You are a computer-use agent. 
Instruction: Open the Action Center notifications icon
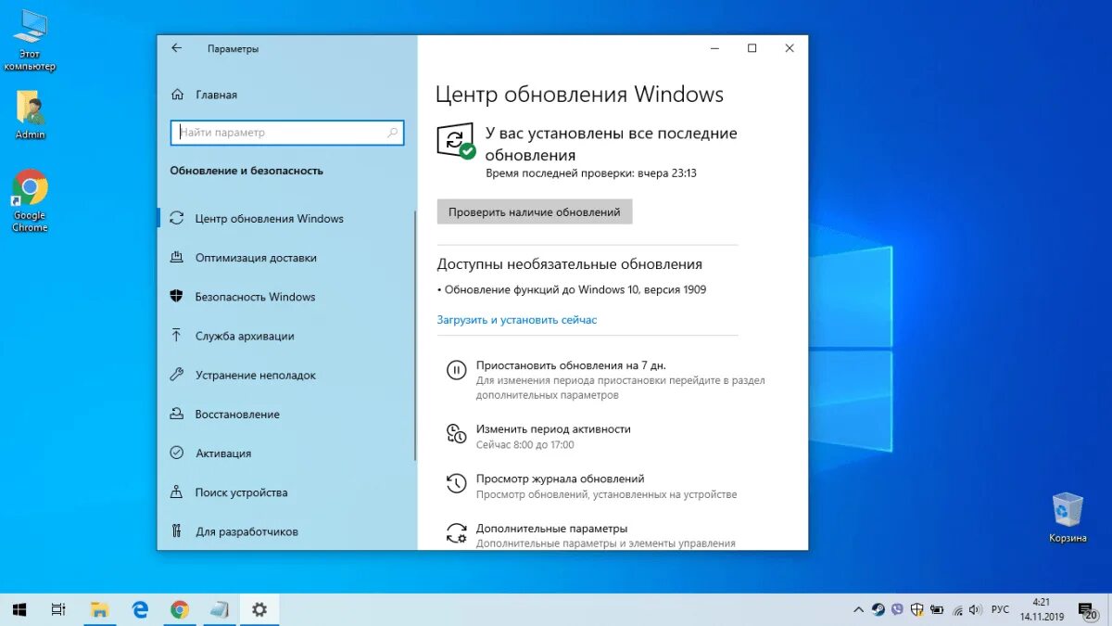coord(1086,610)
